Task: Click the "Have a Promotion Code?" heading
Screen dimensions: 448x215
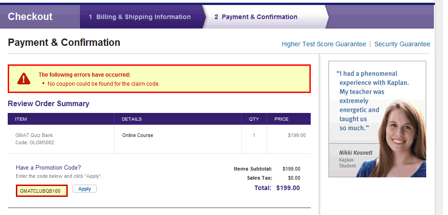Action: point(48,167)
